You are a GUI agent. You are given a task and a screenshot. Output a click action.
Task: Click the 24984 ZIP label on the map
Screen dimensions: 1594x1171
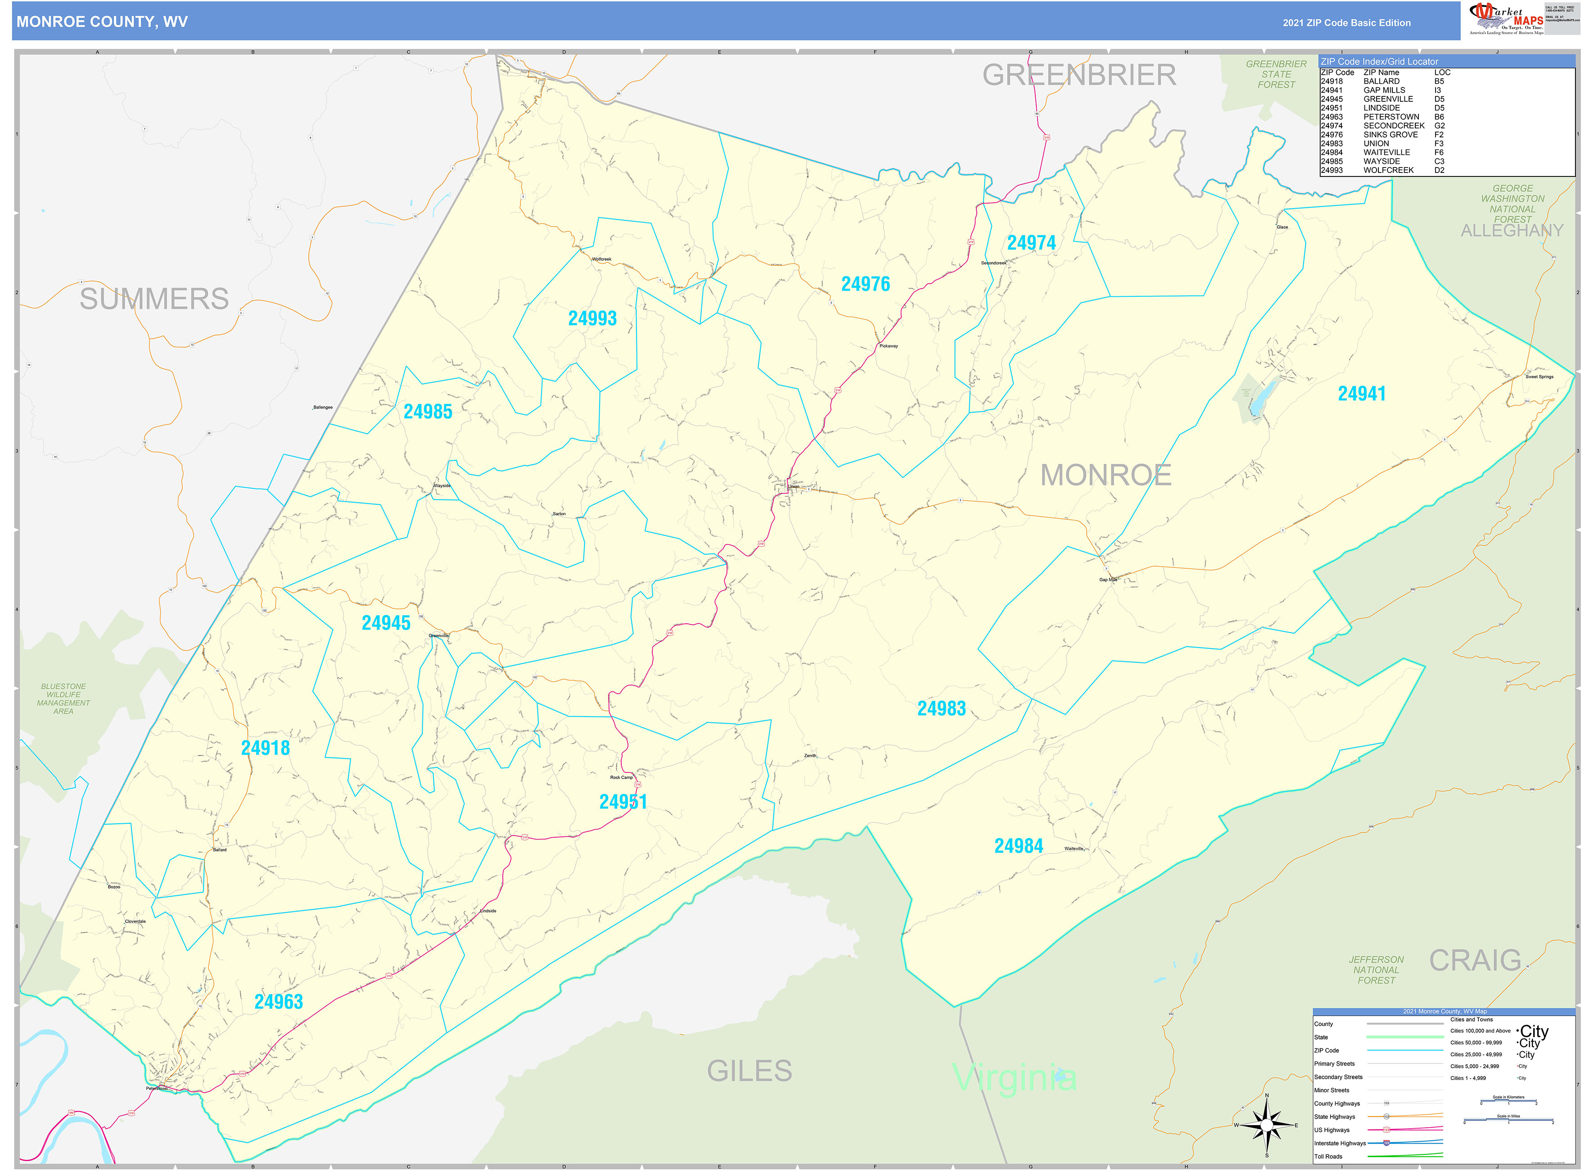pyautogui.click(x=1019, y=846)
